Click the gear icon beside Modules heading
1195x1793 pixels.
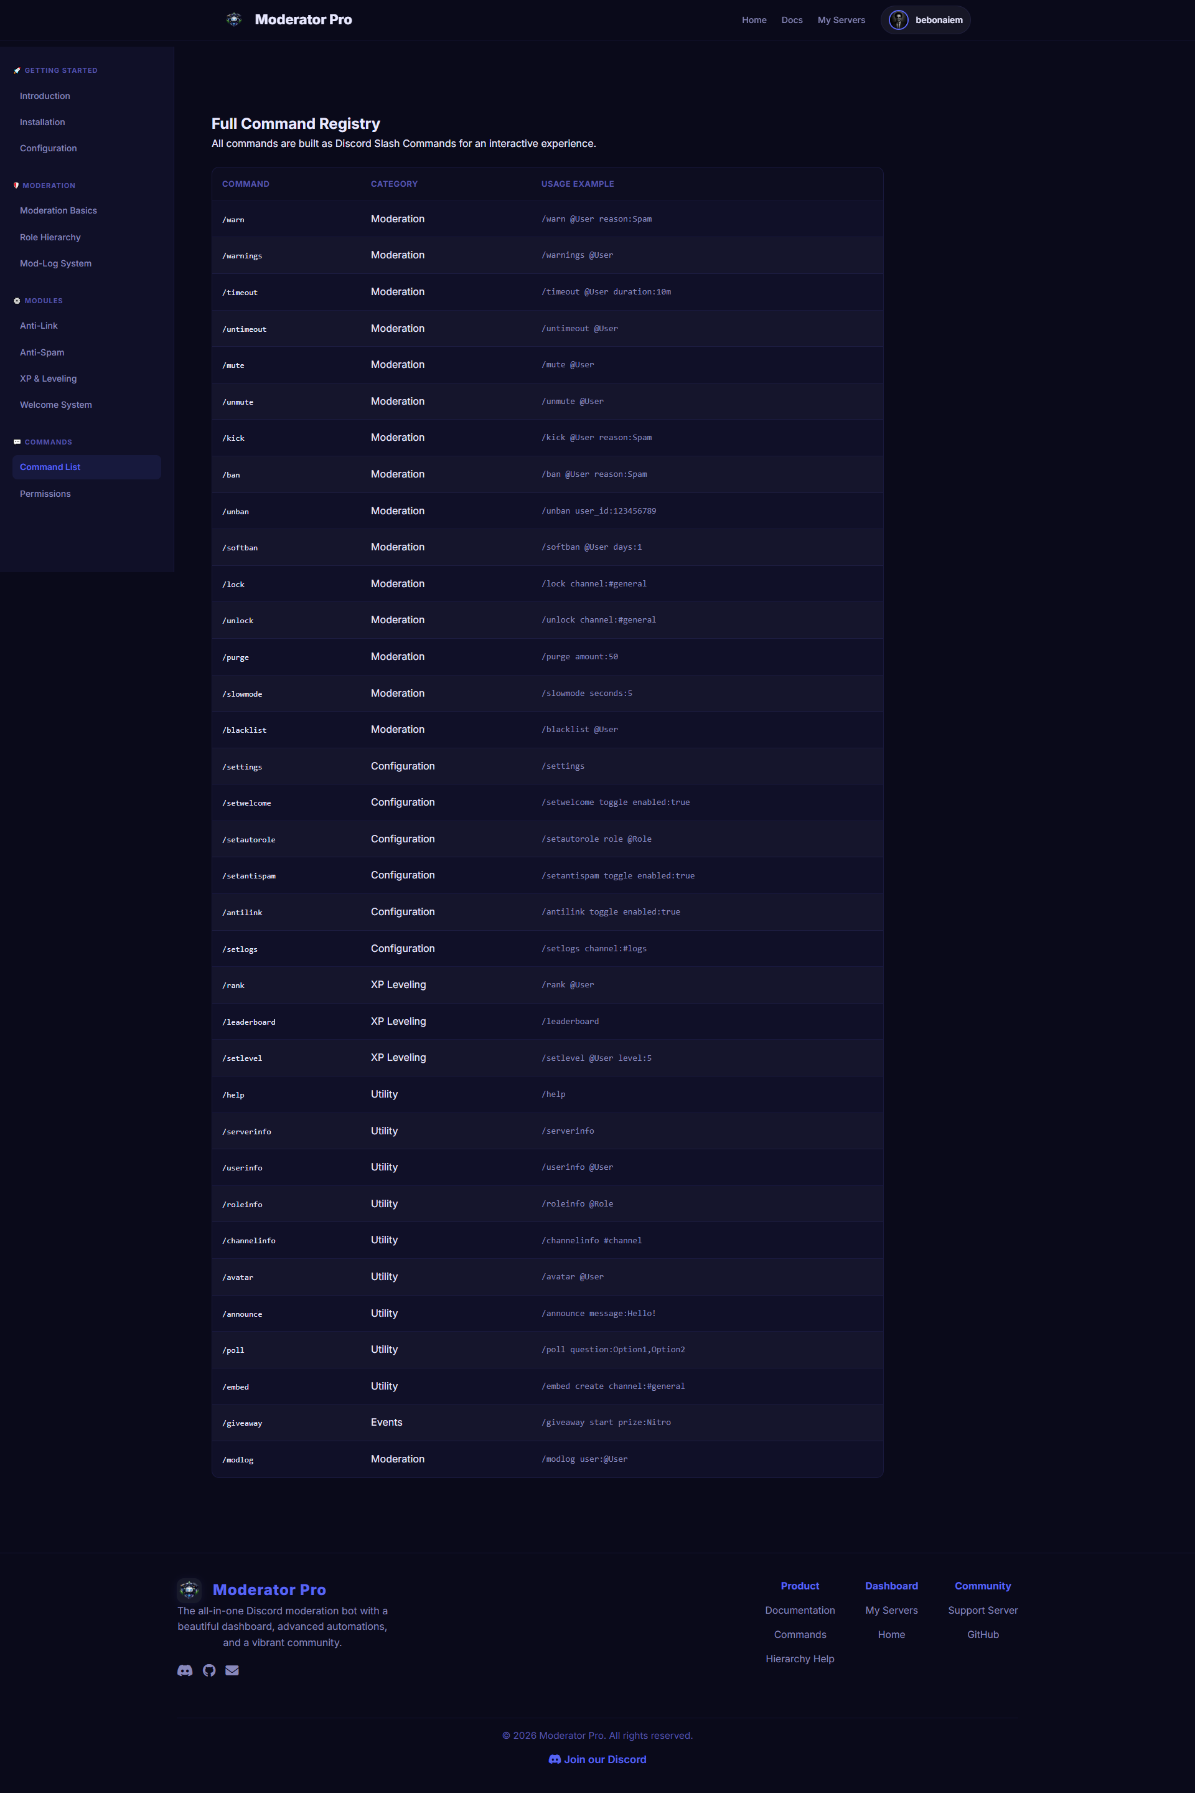(17, 300)
